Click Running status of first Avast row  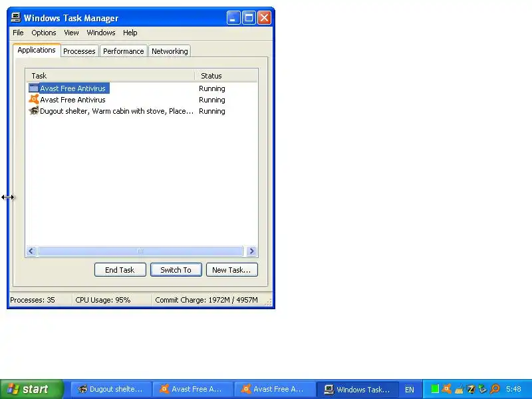[x=212, y=88]
